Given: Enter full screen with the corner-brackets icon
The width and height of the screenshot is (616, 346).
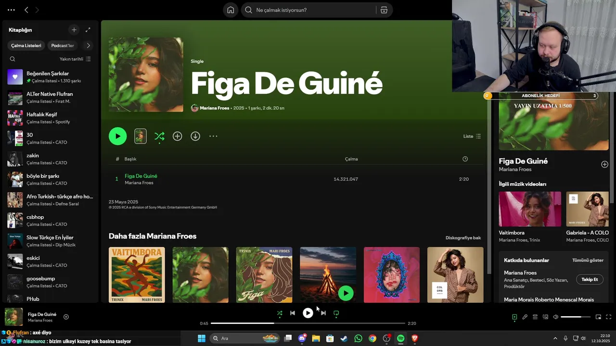Looking at the screenshot, I should point(609,317).
